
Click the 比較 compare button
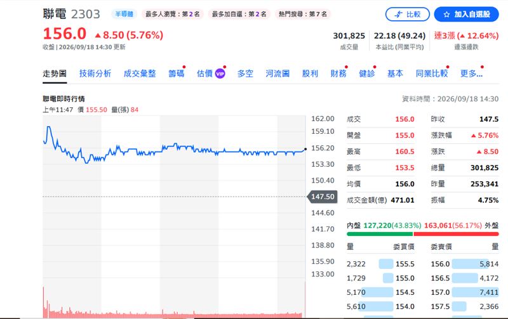pyautogui.click(x=408, y=14)
